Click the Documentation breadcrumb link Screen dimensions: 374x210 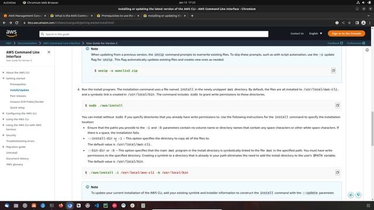point(27,43)
